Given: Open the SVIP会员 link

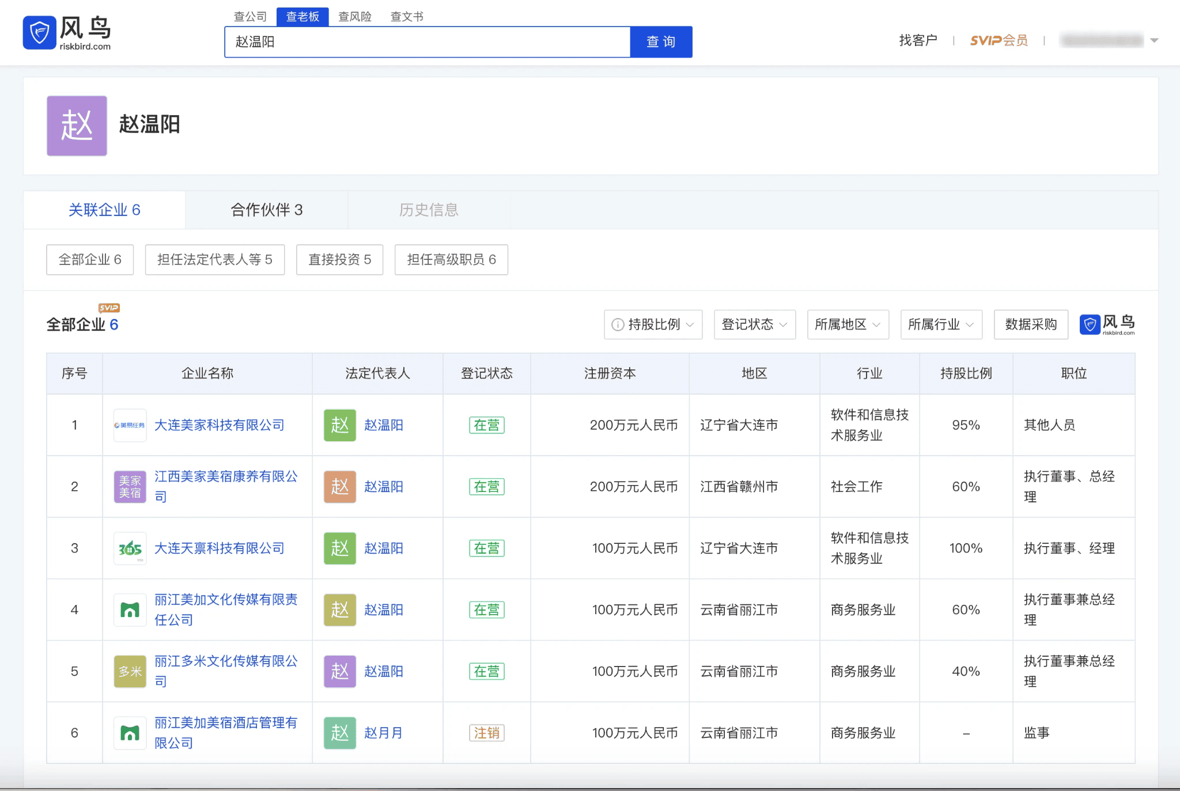Looking at the screenshot, I should pyautogui.click(x=999, y=40).
